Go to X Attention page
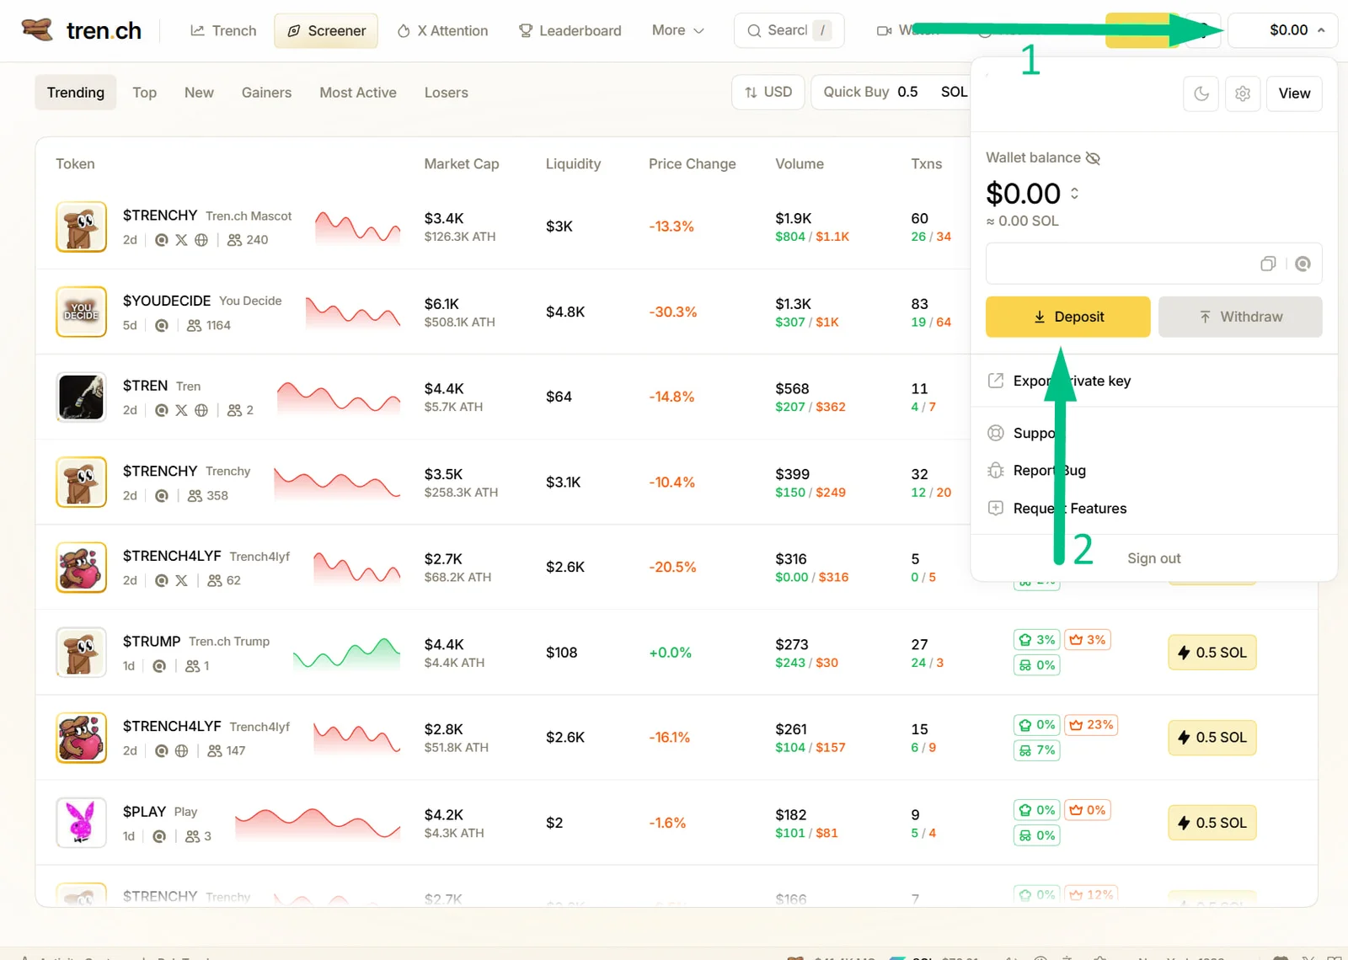Screen dimensions: 1348x960 (442, 30)
